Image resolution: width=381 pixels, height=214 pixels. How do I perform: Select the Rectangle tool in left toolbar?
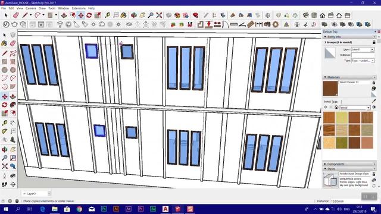[x=4, y=62]
